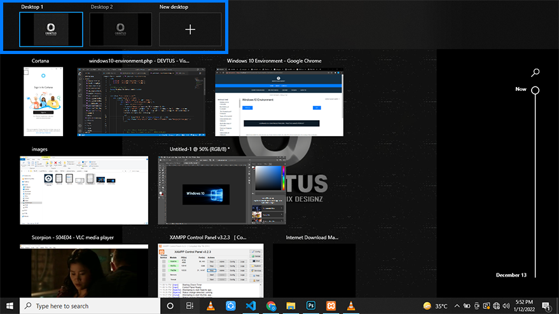Open Visual Studio Code from the taskbar
Image resolution: width=559 pixels, height=314 pixels.
pyautogui.click(x=251, y=306)
